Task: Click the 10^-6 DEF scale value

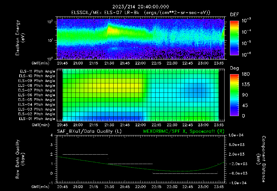Action: point(246,54)
